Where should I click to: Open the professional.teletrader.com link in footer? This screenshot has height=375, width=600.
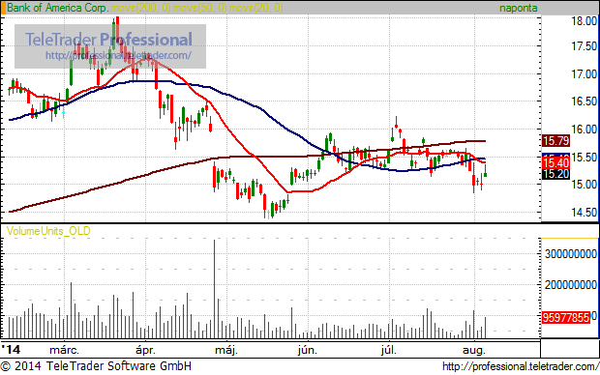tap(521, 366)
